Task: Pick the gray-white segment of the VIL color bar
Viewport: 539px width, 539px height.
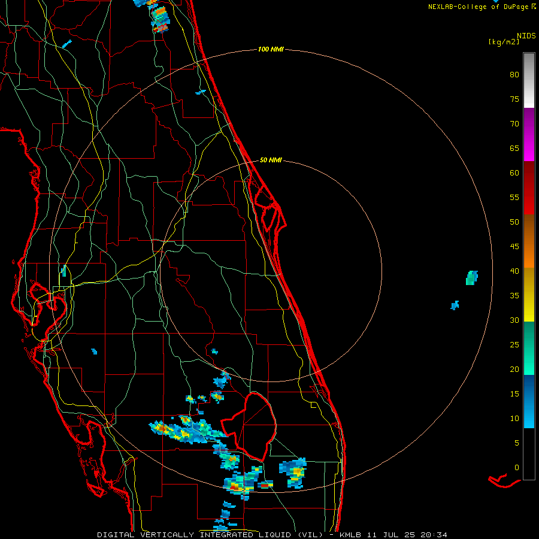Action: tap(529, 80)
